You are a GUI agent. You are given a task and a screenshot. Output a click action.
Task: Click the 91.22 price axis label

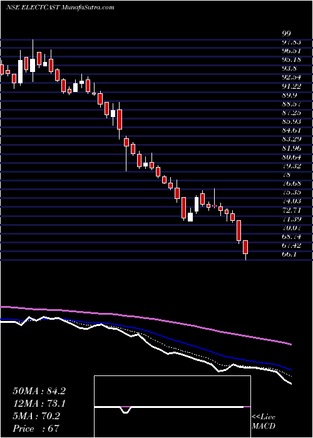coord(292,86)
